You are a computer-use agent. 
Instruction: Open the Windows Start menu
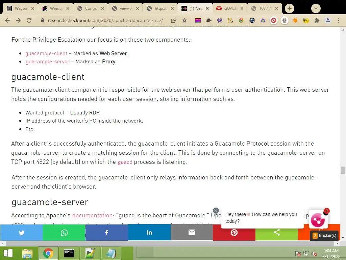pyautogui.click(x=8, y=253)
